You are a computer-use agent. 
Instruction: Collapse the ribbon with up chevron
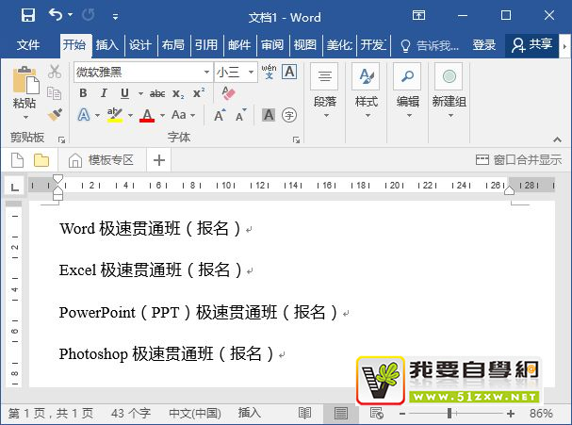click(557, 139)
